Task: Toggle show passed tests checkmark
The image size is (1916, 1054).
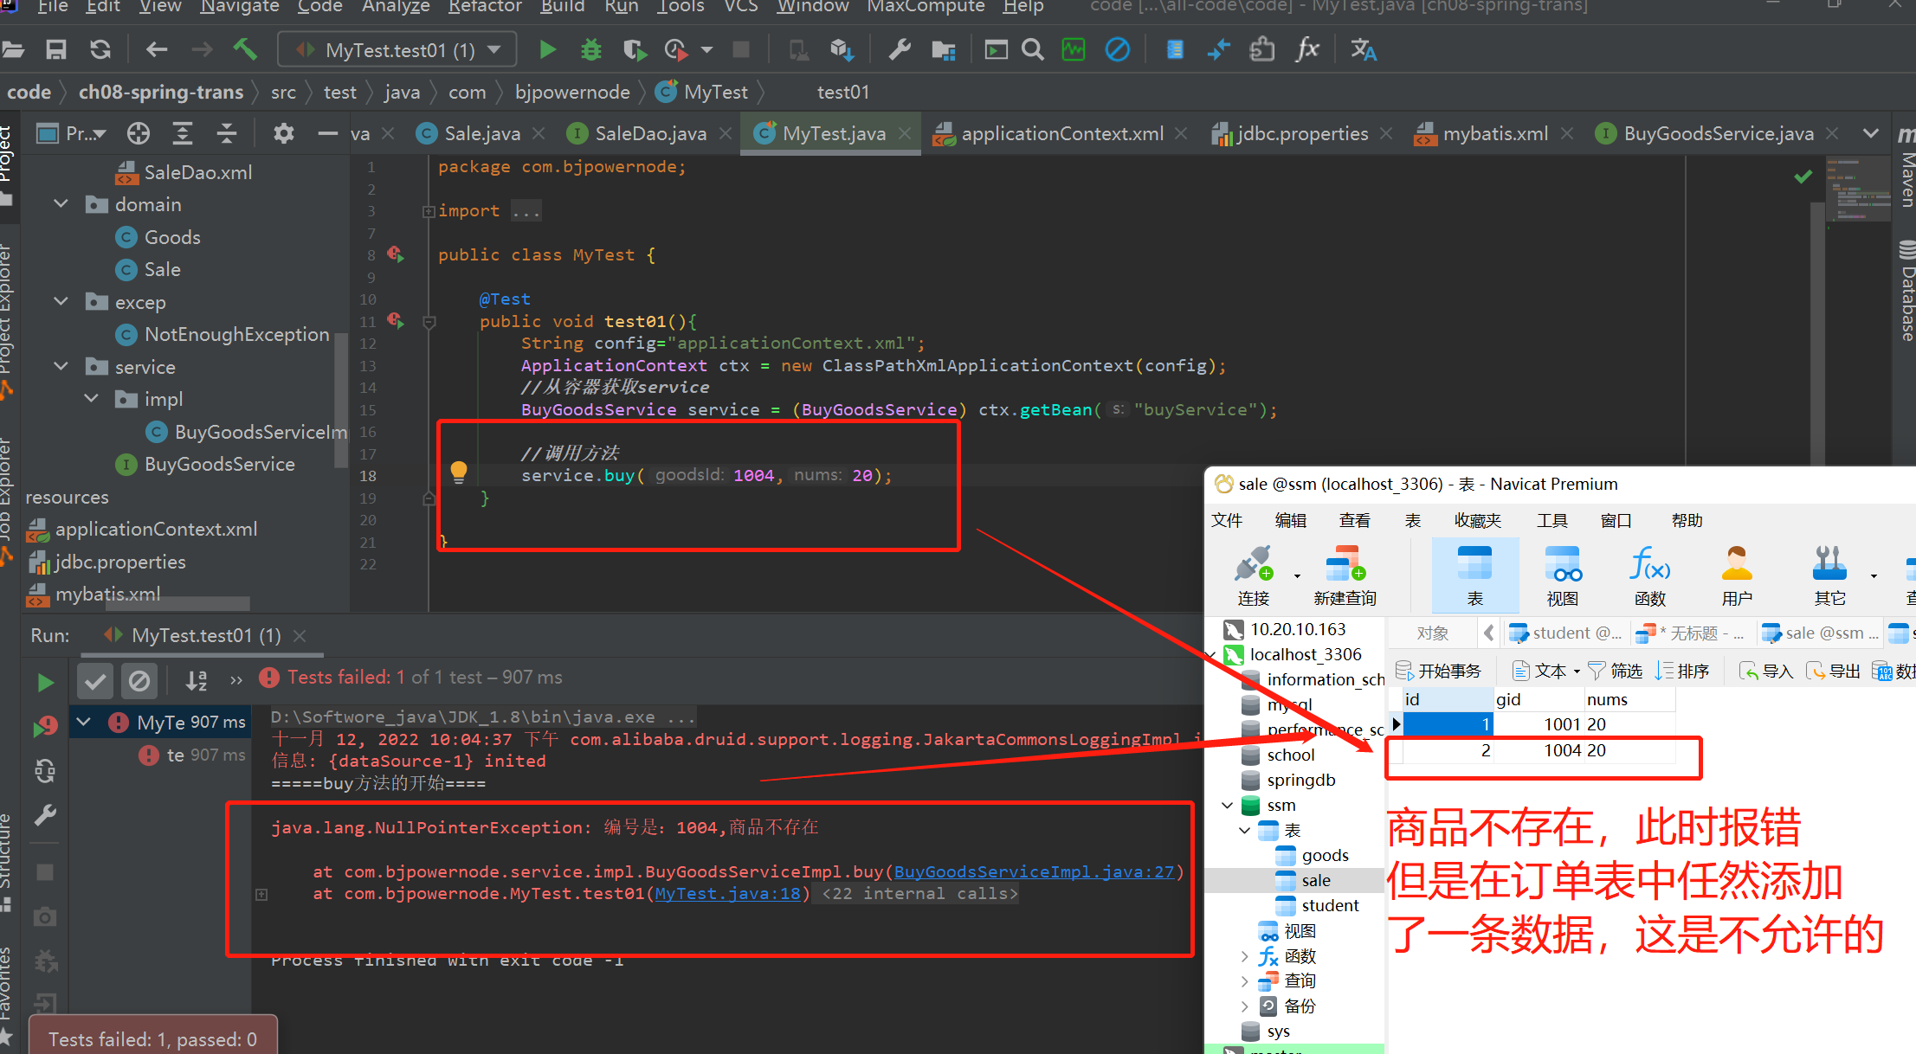Action: 95,681
